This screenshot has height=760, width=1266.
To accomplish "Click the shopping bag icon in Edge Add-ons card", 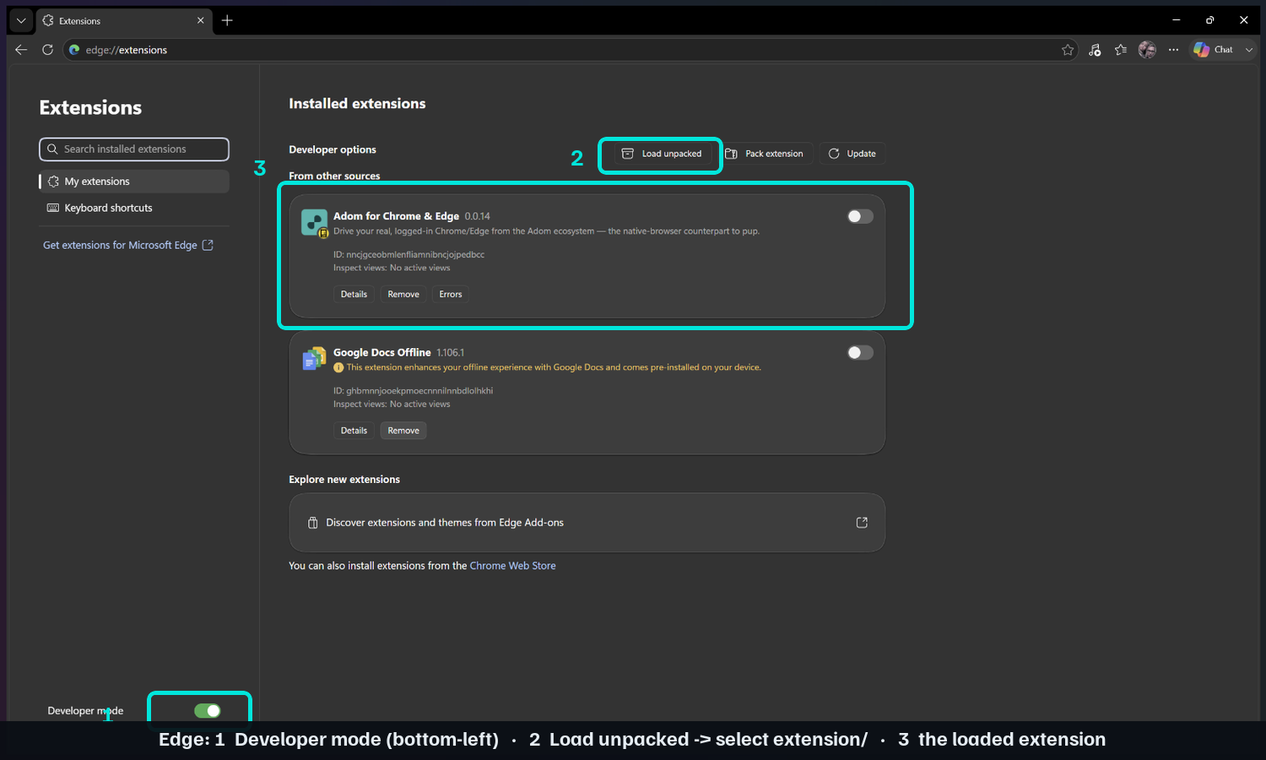I will pyautogui.click(x=312, y=523).
